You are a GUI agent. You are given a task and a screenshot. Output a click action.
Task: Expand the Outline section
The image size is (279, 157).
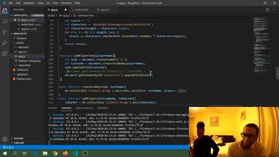(x=18, y=138)
